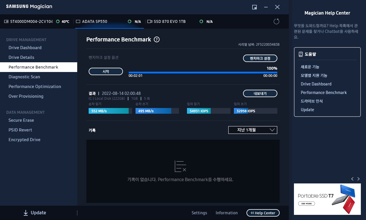
Task: Start benchmark with 시작 button
Action: coord(106,71)
